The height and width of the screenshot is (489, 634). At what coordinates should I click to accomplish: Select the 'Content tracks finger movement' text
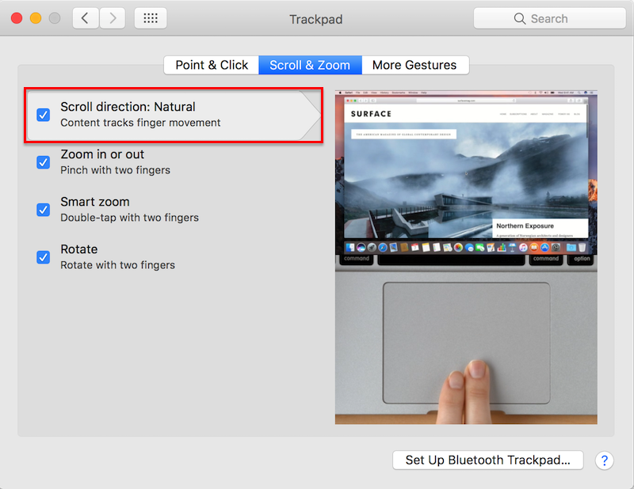tap(140, 123)
